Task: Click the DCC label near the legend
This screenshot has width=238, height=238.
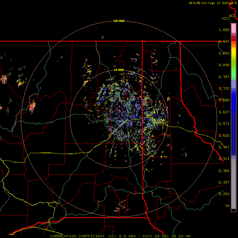Action: tap(232, 16)
